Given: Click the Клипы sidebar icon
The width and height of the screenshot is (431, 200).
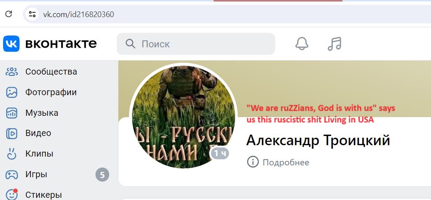Looking at the screenshot, I should (x=12, y=154).
